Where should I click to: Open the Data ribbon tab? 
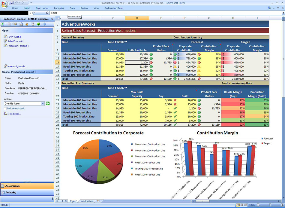coord(72,8)
